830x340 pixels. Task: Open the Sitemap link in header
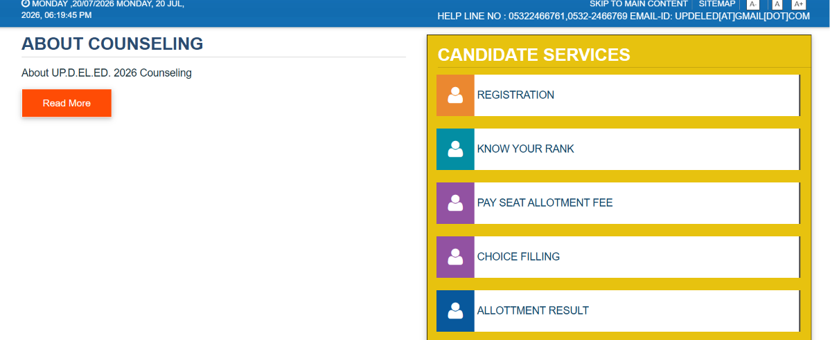pyautogui.click(x=716, y=3)
